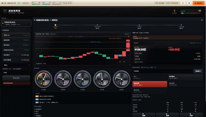Click the green LIVE indicator on chart

click(127, 34)
